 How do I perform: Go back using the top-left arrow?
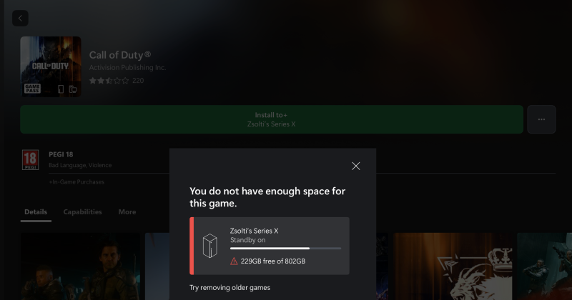(20, 19)
